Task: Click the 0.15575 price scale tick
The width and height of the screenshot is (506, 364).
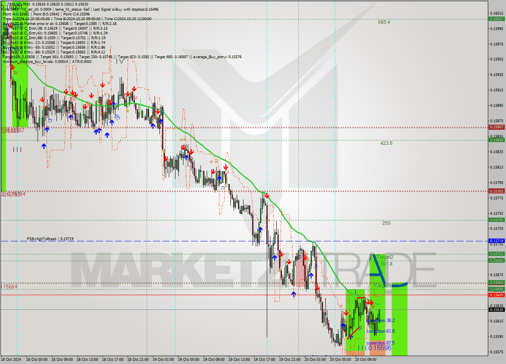Action: point(497,352)
